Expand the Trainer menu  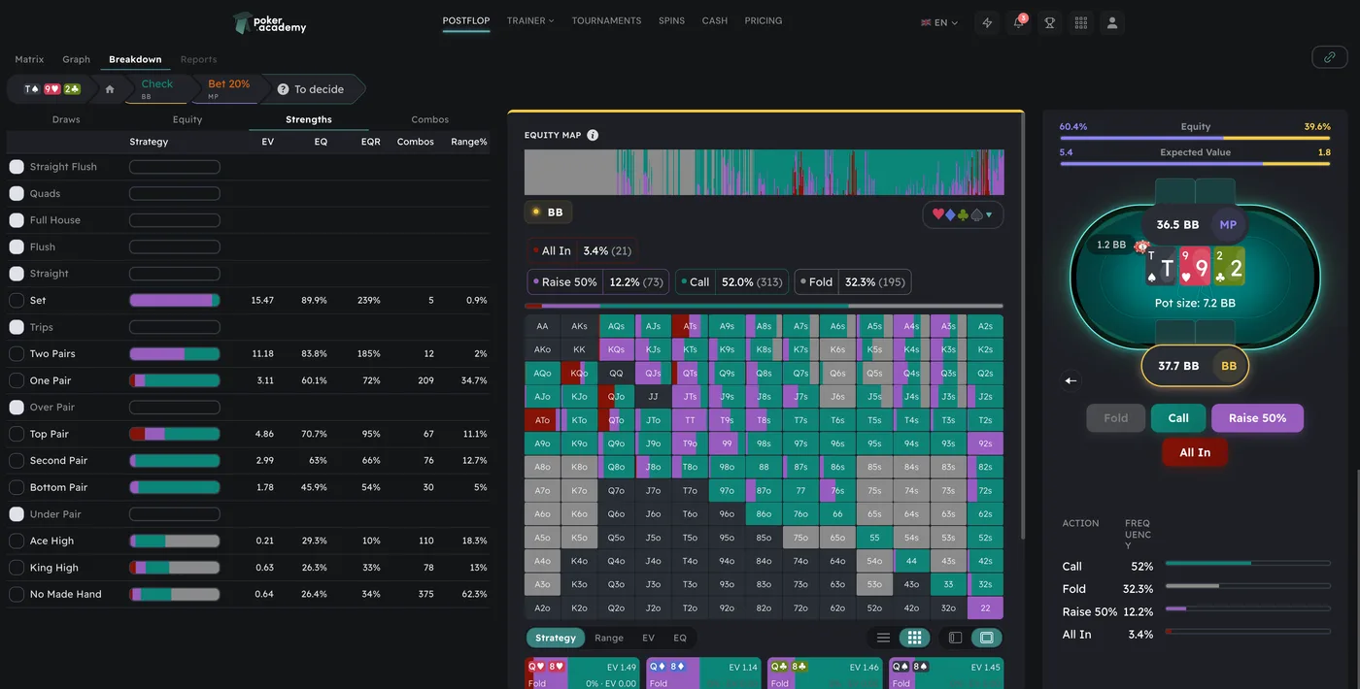[529, 20]
